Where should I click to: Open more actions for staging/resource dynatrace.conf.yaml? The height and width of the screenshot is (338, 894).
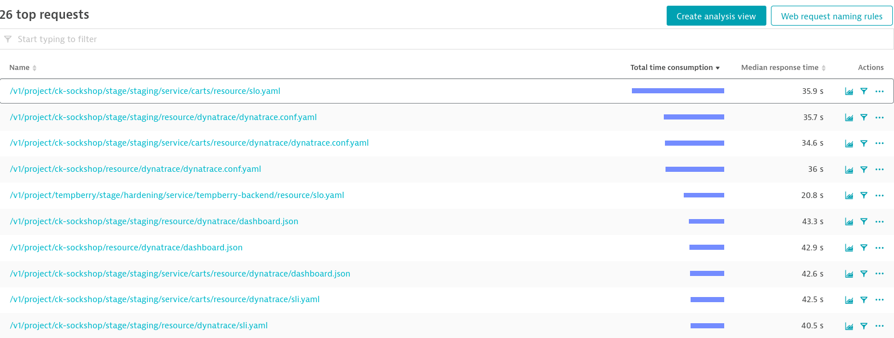(880, 117)
